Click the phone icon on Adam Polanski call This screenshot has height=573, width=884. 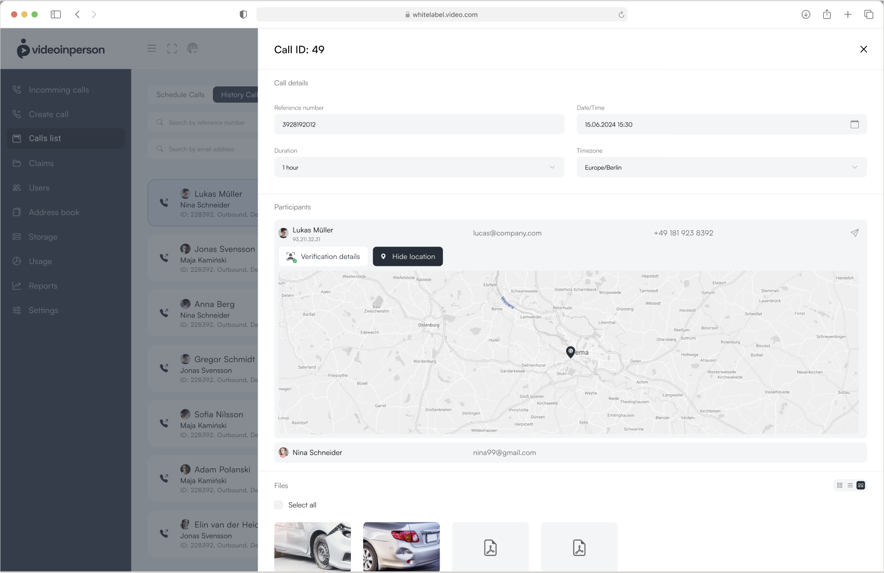click(164, 478)
